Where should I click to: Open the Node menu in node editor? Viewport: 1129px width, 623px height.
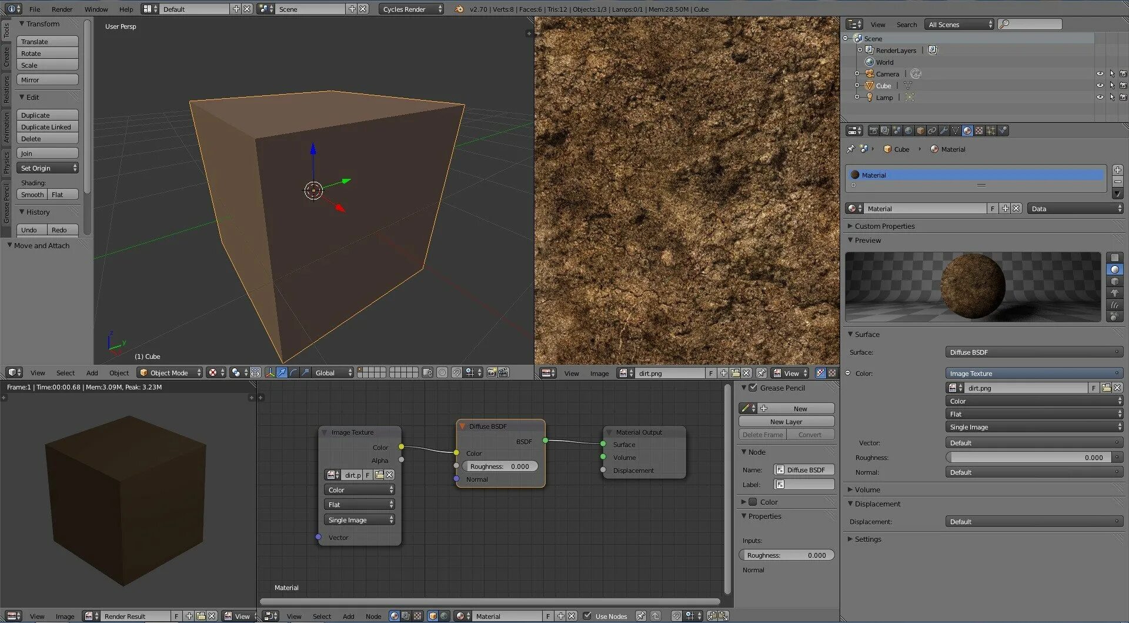coord(373,617)
